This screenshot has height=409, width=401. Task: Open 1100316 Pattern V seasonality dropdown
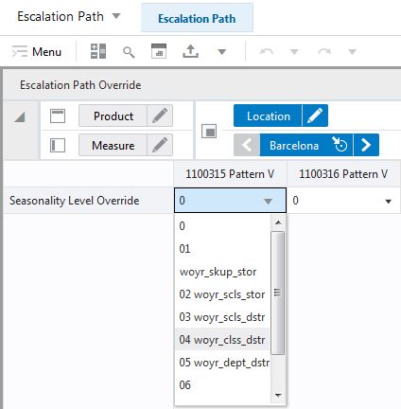pyautogui.click(x=389, y=201)
